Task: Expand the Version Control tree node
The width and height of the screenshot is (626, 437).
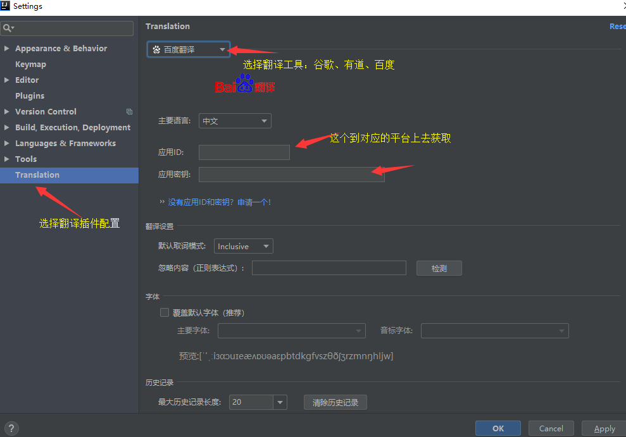Action: [x=7, y=112]
